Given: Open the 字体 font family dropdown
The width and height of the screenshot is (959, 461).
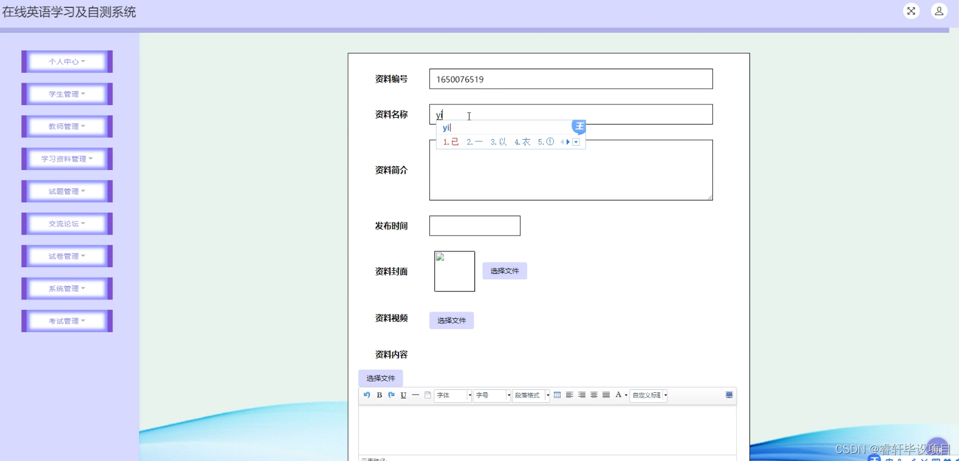Looking at the screenshot, I should coord(453,395).
